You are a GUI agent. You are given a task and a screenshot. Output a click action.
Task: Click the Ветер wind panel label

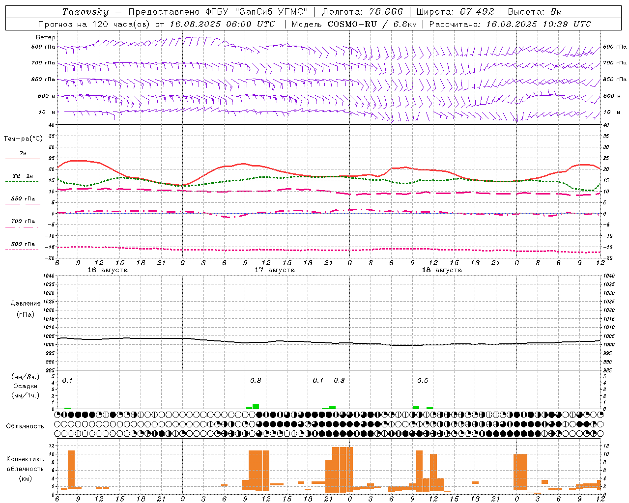click(46, 37)
